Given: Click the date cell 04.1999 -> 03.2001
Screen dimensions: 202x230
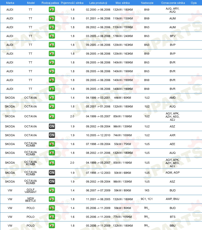Looking at the screenshot, I should pos(98,98).
